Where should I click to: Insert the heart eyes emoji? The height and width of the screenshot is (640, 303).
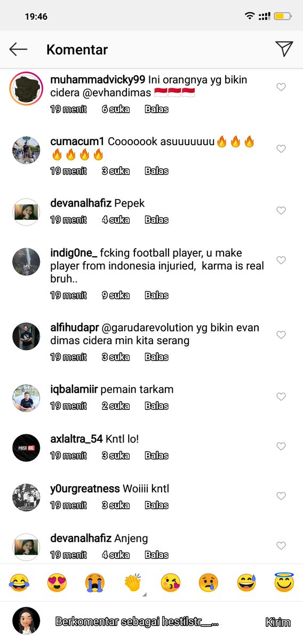tap(57, 582)
